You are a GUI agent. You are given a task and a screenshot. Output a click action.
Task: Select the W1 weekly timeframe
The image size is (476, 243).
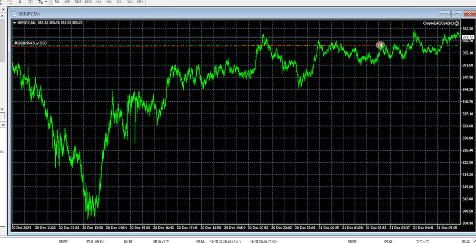pyautogui.click(x=129, y=2)
